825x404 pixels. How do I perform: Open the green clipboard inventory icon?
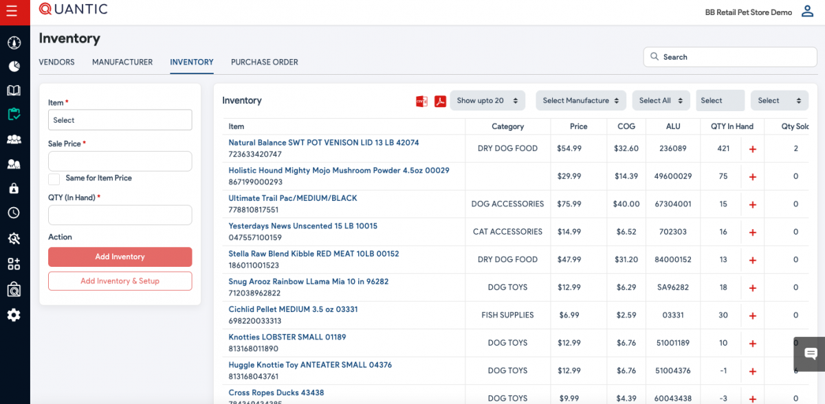(14, 115)
